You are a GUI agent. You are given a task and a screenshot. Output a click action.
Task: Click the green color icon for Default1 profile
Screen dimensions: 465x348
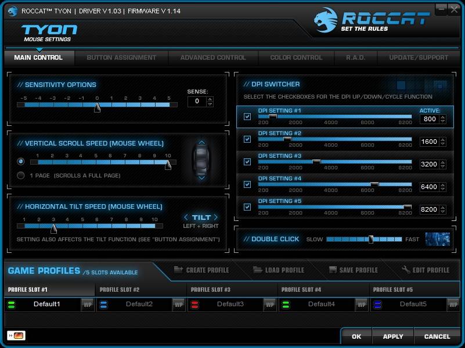[12, 304]
